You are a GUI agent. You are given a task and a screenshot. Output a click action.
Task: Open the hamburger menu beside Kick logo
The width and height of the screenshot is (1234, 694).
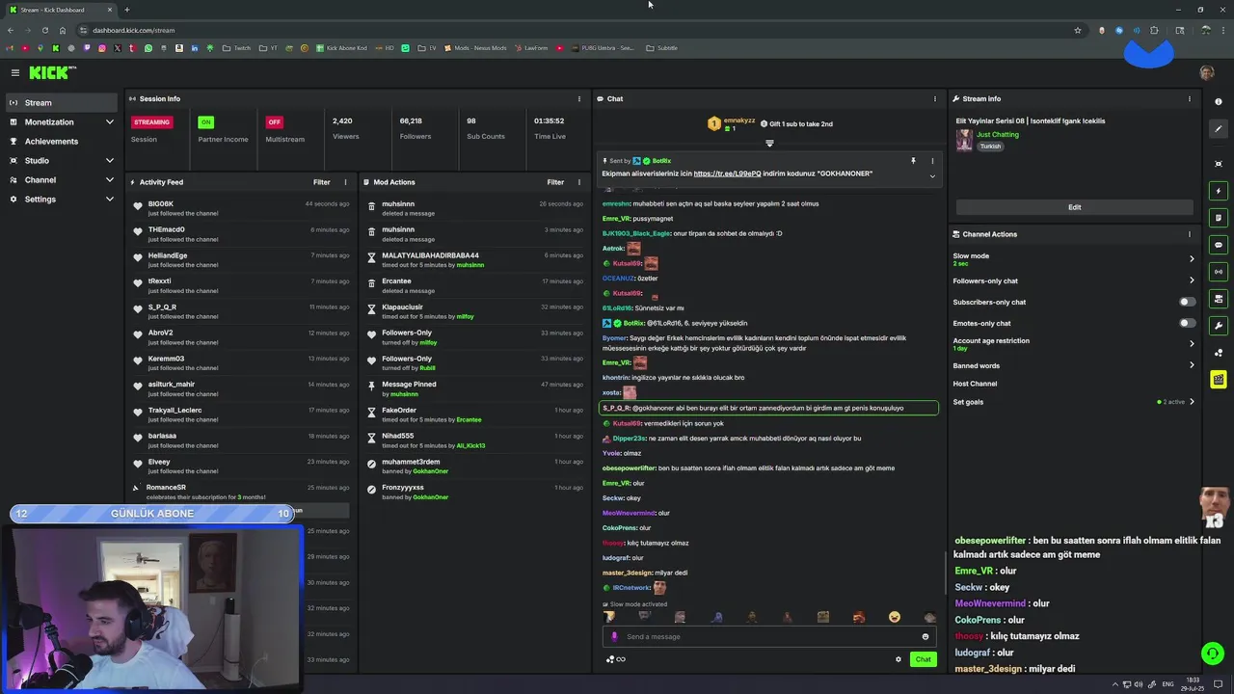pyautogui.click(x=15, y=72)
